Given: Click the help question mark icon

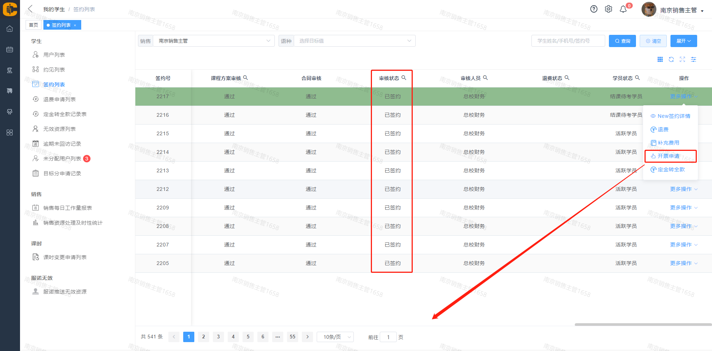Looking at the screenshot, I should click(594, 9).
